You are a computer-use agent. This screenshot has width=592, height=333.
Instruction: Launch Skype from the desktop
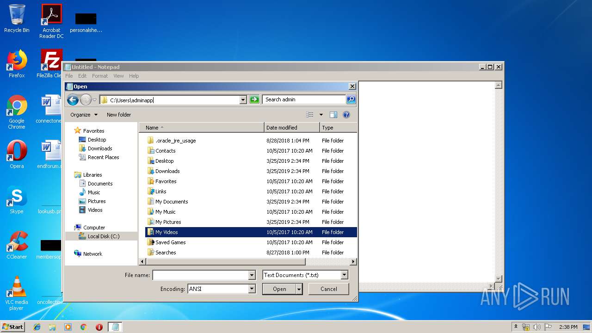point(17,200)
